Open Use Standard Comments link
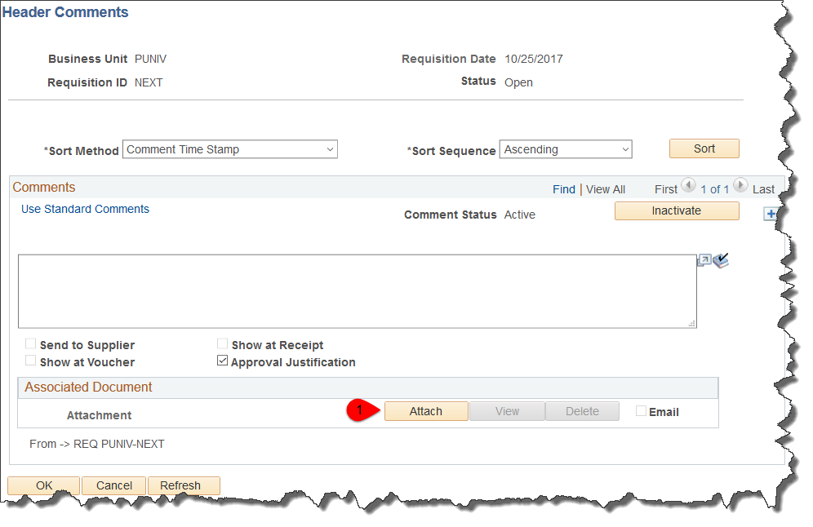Image resolution: width=813 pixels, height=527 pixels. (85, 209)
